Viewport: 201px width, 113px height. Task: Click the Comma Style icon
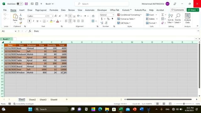pos(112,19)
